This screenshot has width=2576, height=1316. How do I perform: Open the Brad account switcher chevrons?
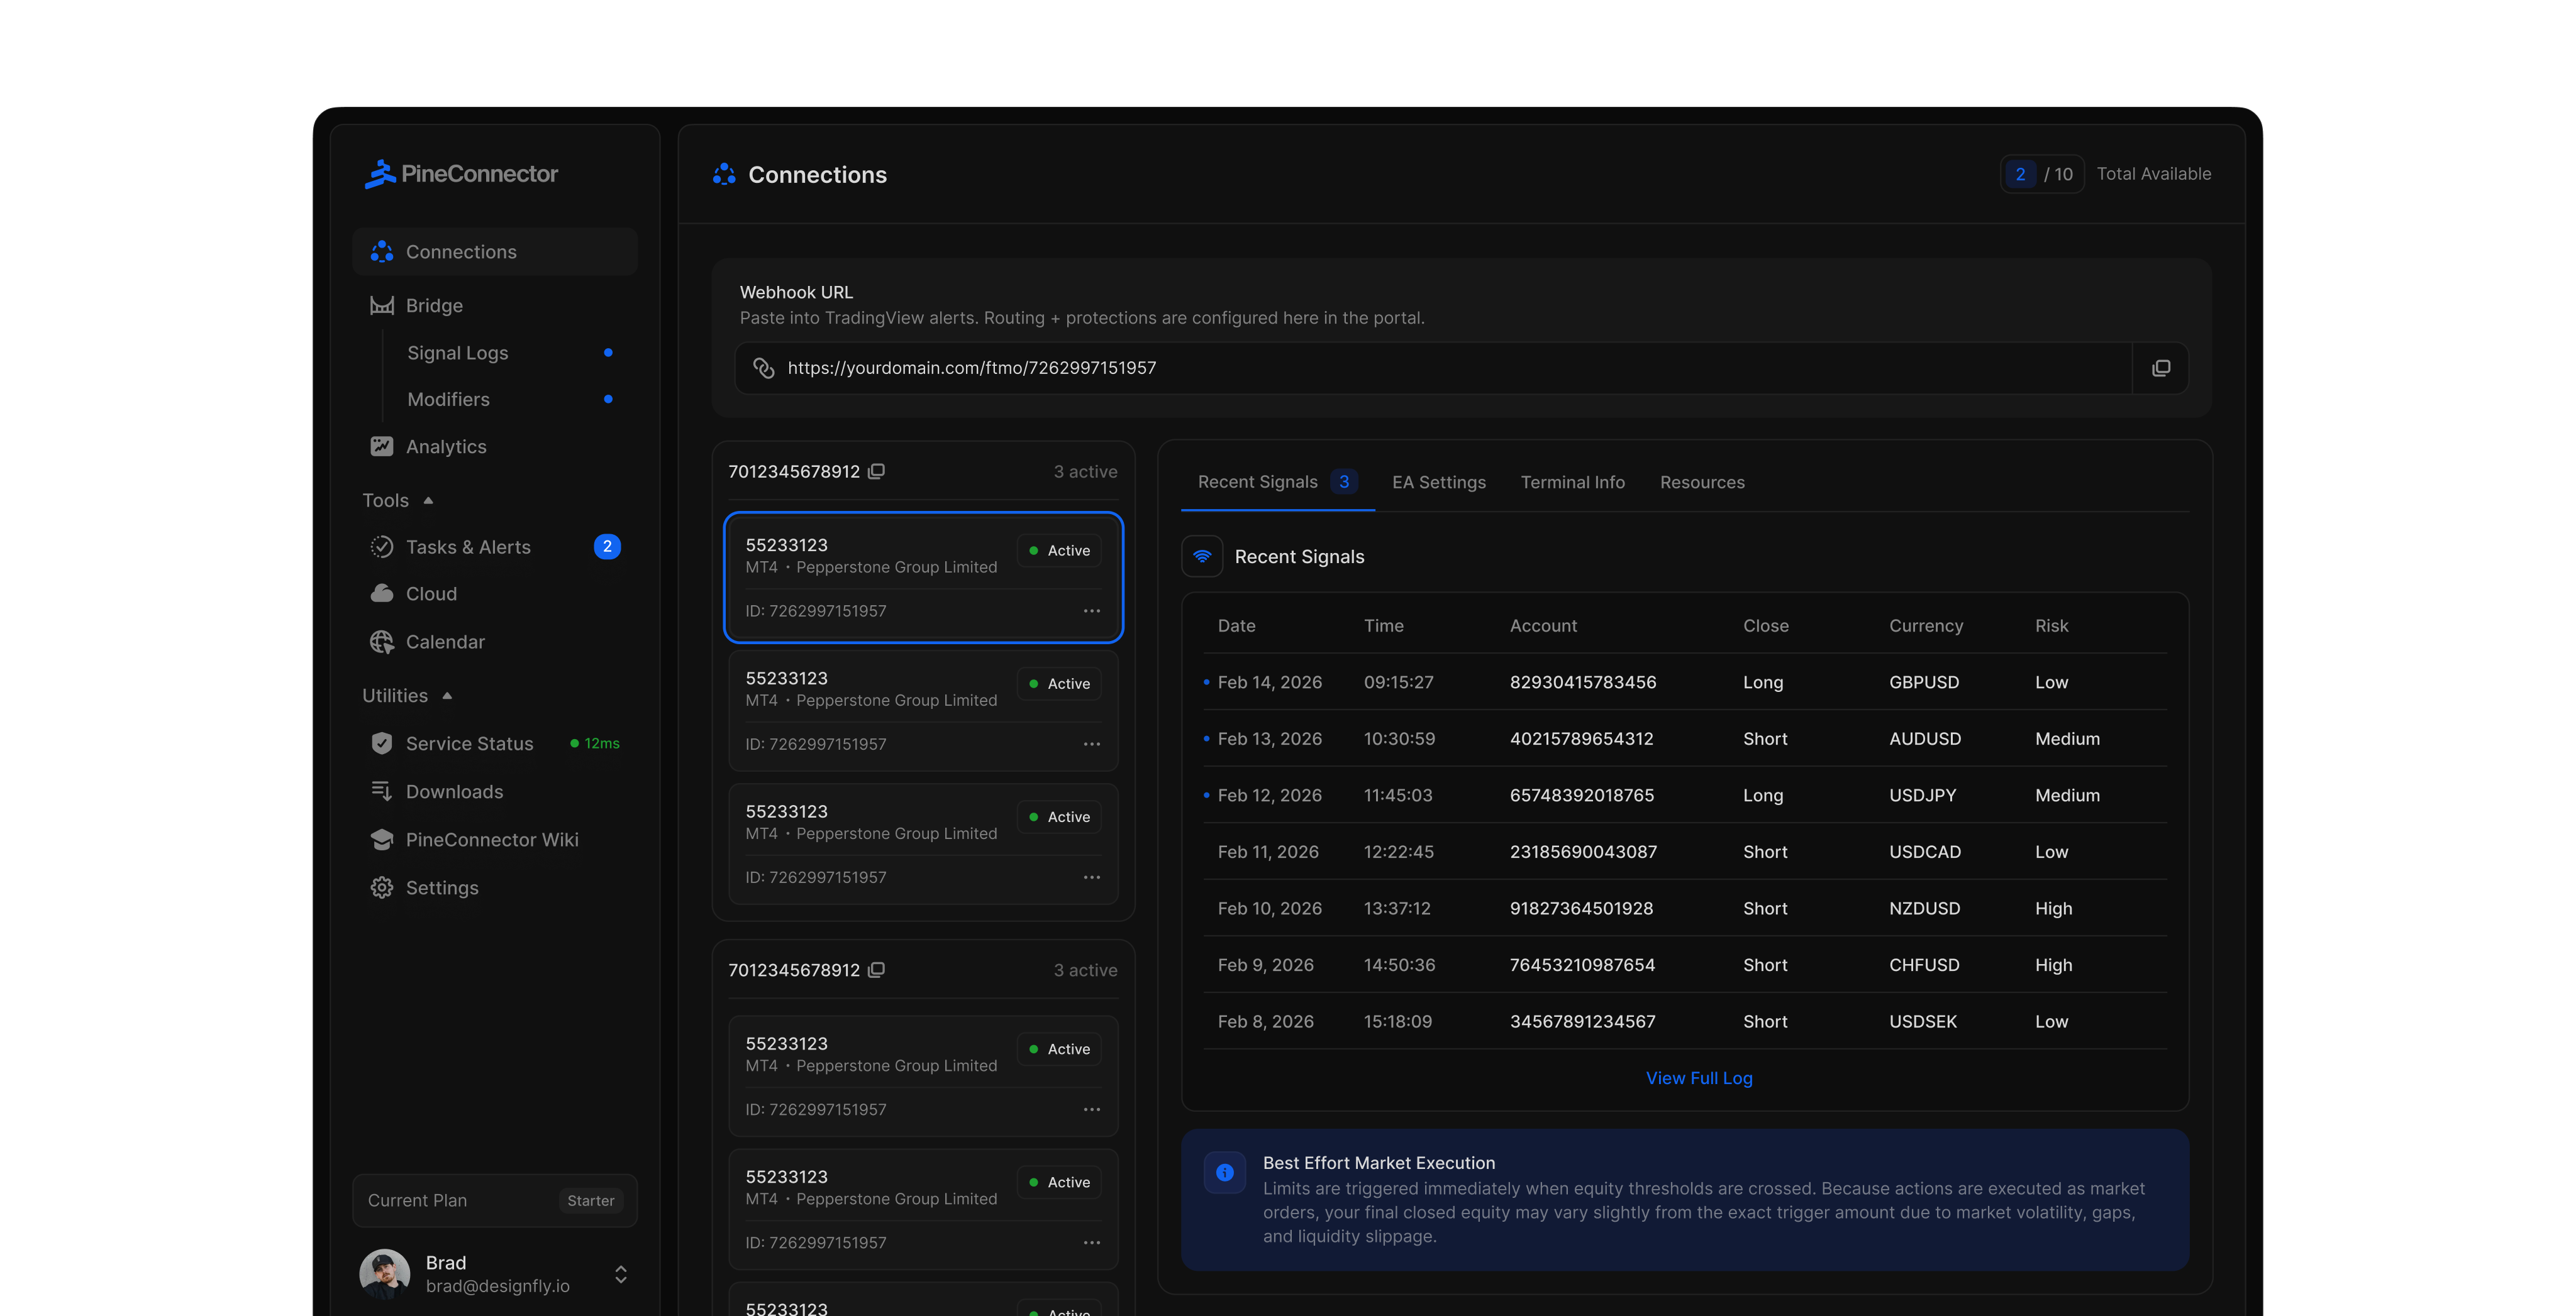click(x=621, y=1274)
